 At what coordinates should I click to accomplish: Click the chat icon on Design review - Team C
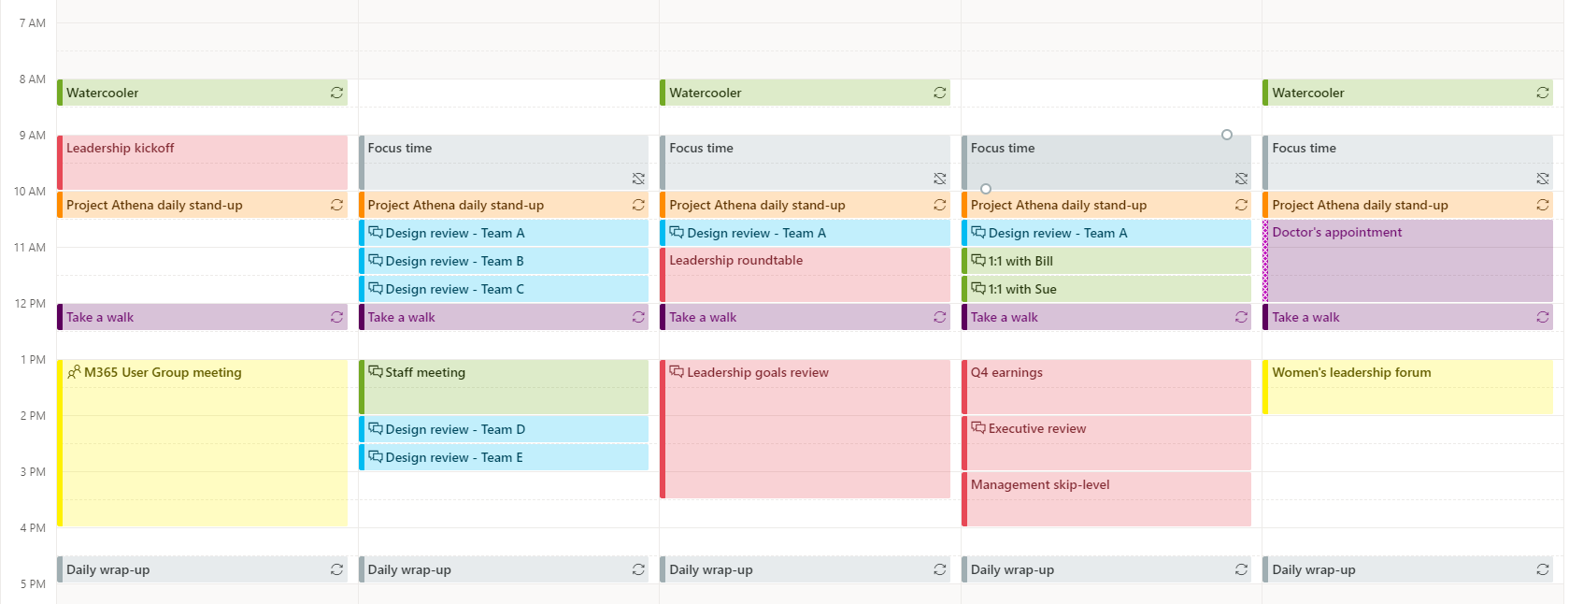pos(376,289)
